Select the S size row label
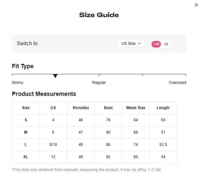The width and height of the screenshot is (198, 184). (x=26, y=120)
